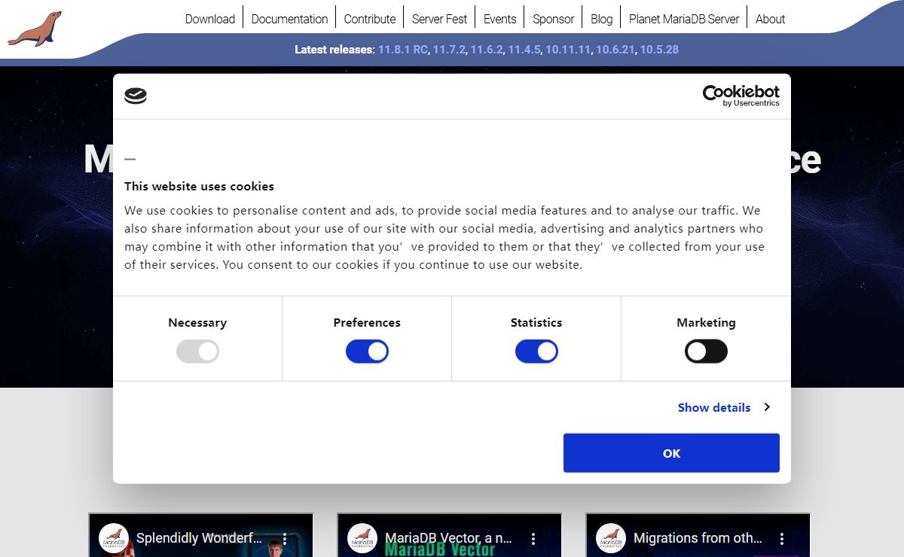Play the Splendidly Wonderful video thumbnail
This screenshot has height=557, width=904.
coord(200,536)
